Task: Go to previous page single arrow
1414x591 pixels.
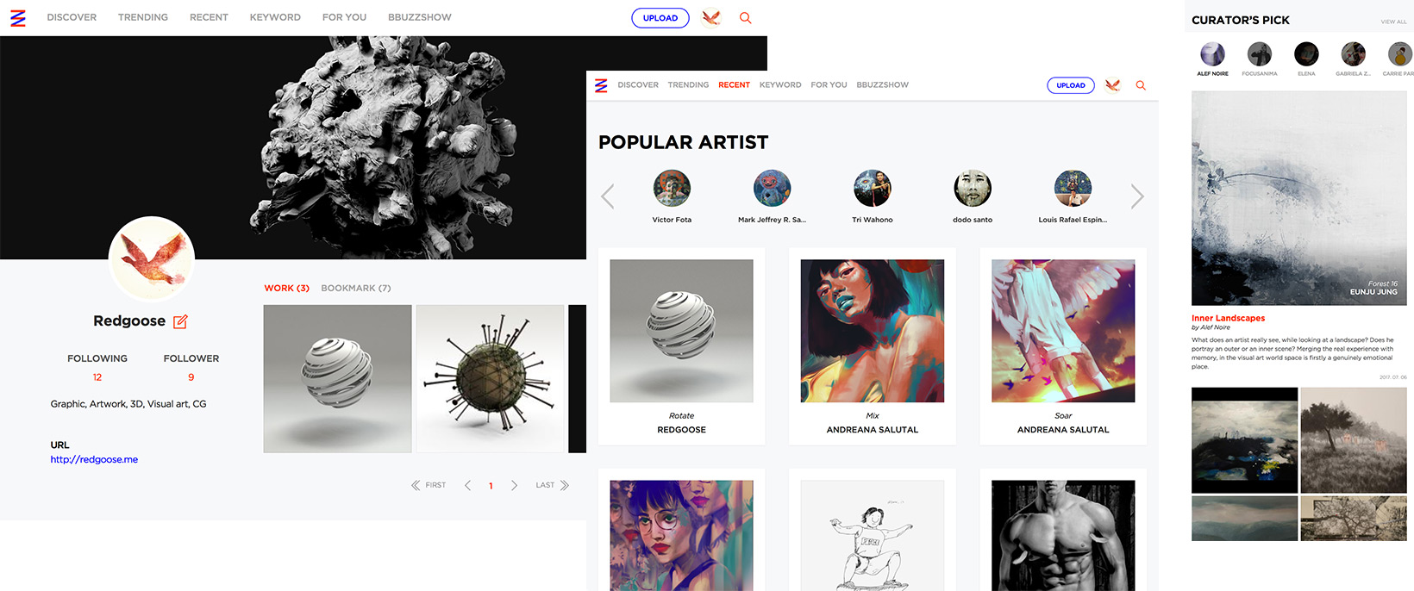Action: coord(467,486)
